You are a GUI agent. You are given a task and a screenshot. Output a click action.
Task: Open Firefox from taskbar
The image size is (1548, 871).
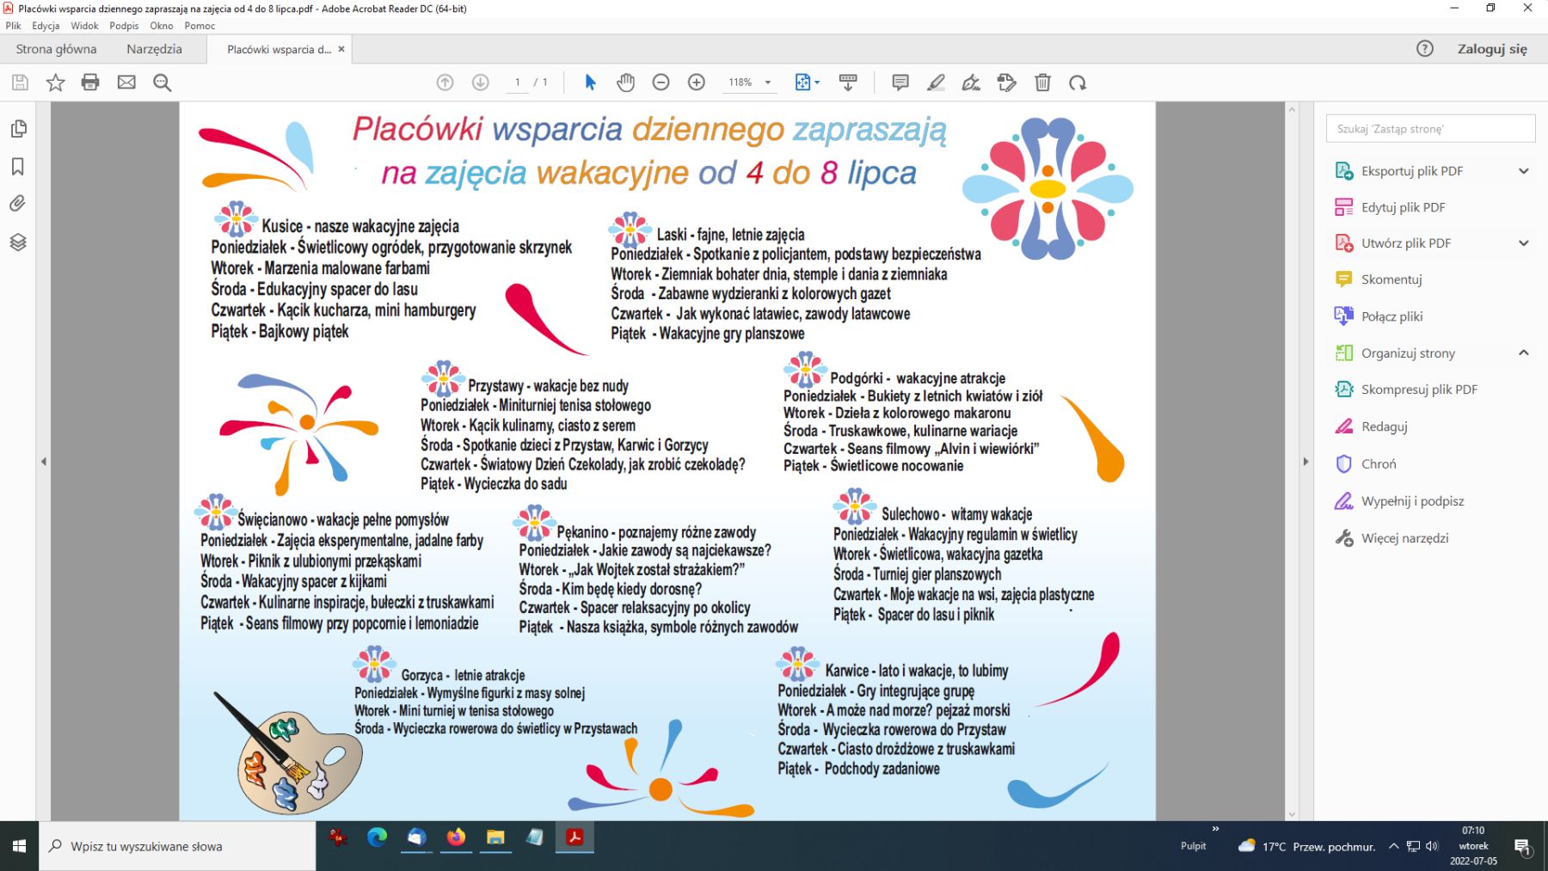point(456,837)
